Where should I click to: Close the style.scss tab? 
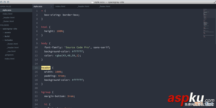(x=51, y=6)
